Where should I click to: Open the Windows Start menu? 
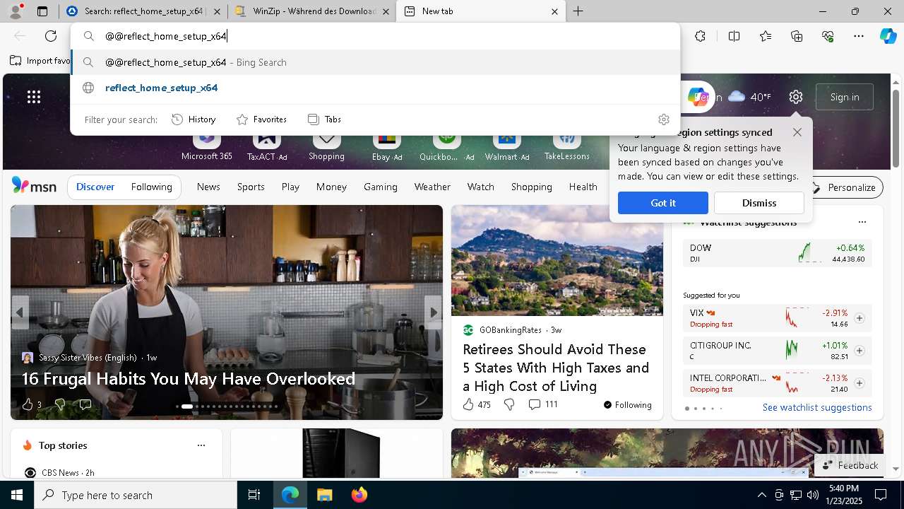click(17, 495)
